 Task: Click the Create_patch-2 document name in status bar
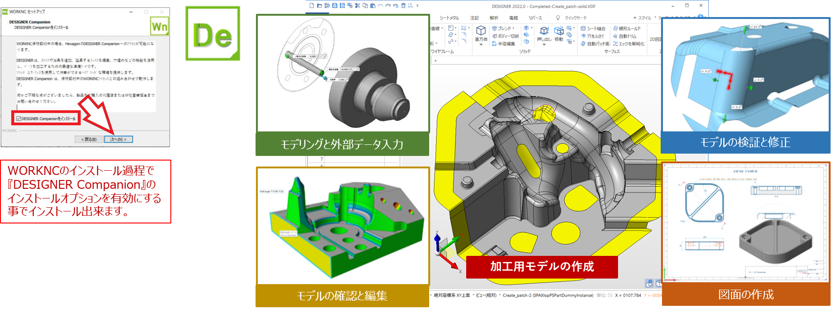click(548, 295)
